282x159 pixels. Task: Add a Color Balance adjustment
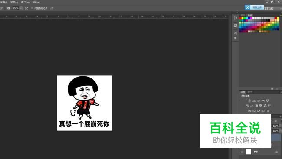pos(252,106)
